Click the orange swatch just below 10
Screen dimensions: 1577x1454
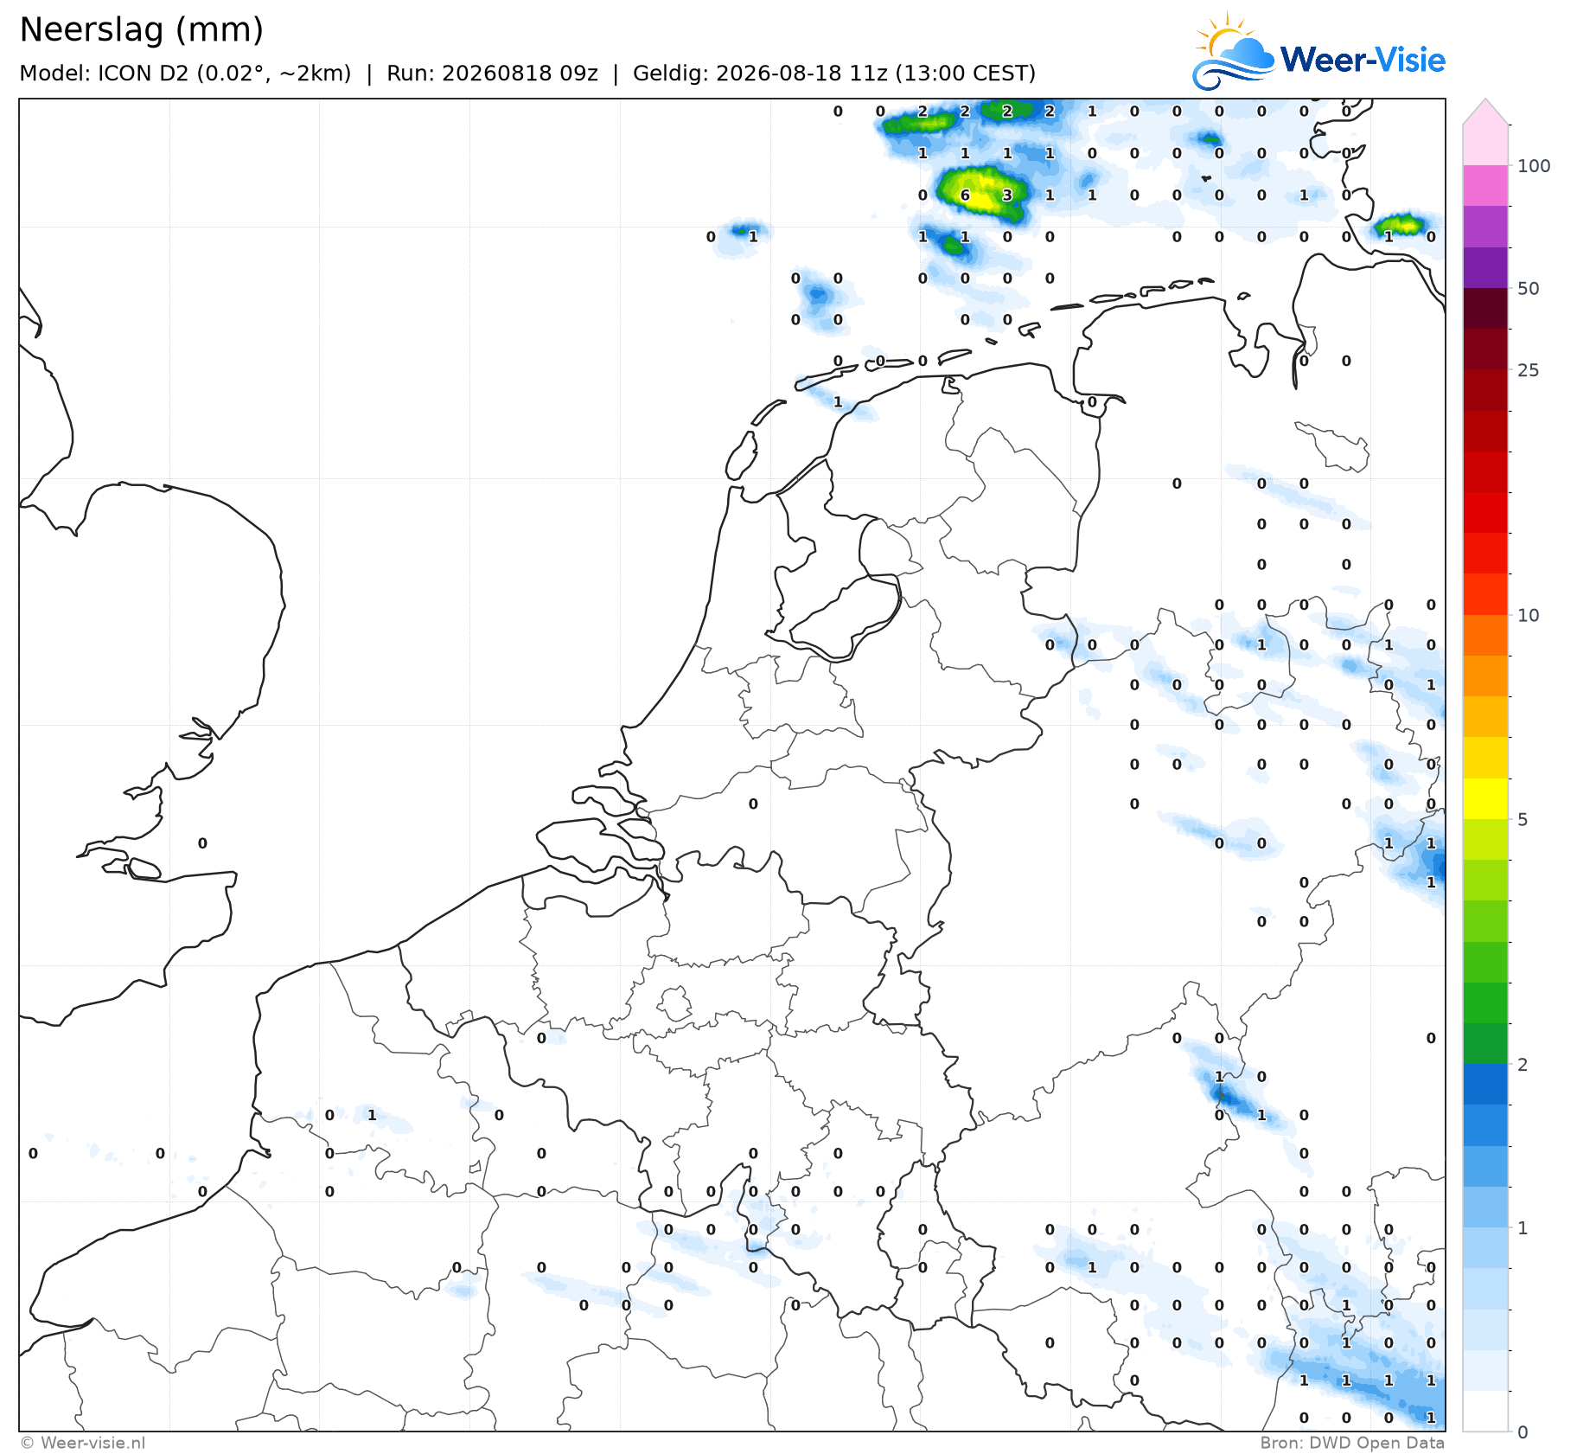pyautogui.click(x=1485, y=635)
